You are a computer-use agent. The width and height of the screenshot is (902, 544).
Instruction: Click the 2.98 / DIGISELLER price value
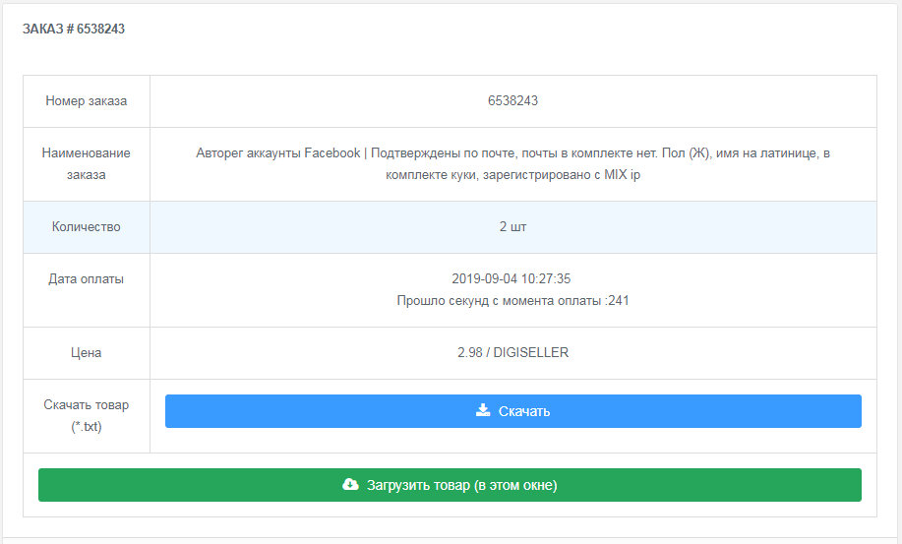click(x=512, y=352)
